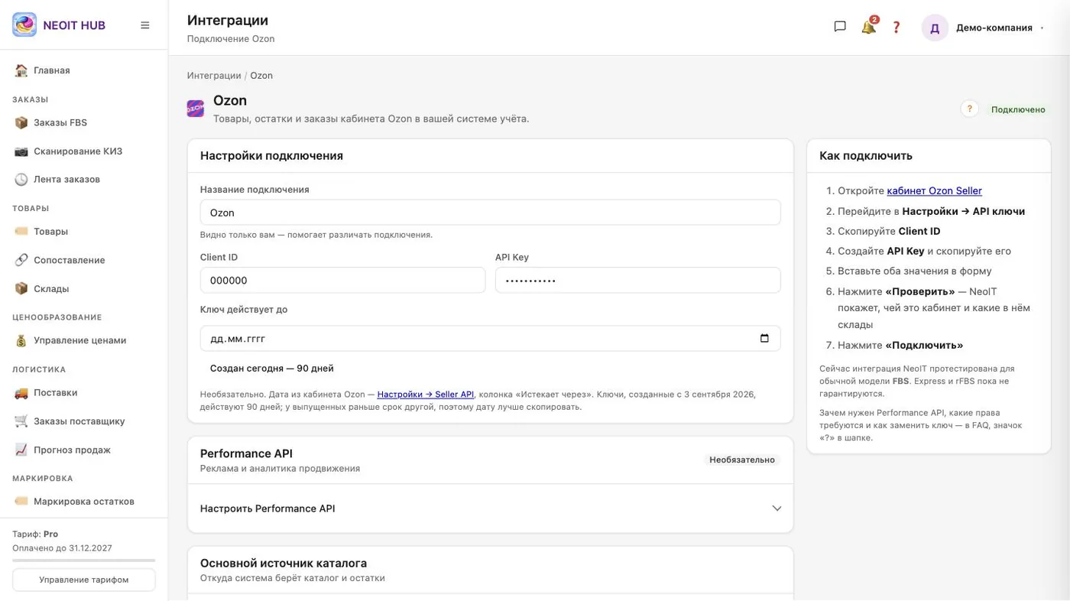The width and height of the screenshot is (1070, 601).
Task: Open the кабинет Ozon Seller link
Action: [x=934, y=191]
